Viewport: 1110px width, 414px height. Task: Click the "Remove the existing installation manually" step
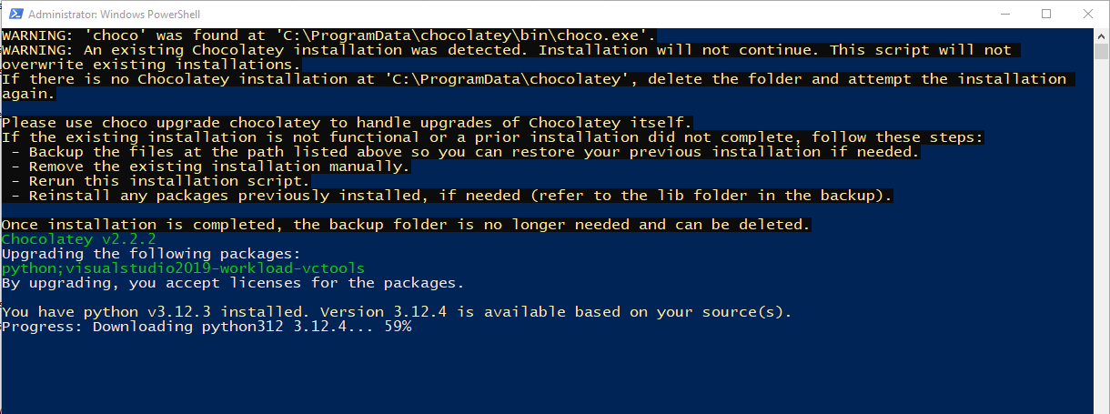(218, 167)
